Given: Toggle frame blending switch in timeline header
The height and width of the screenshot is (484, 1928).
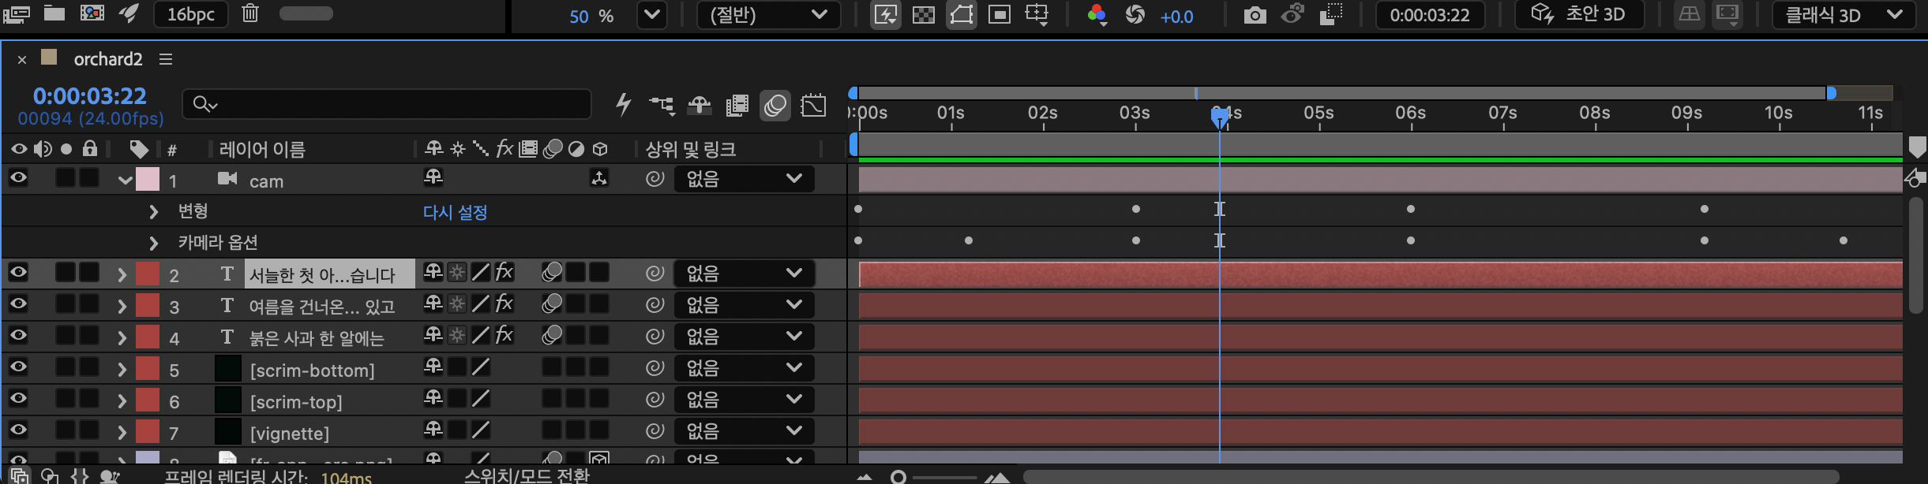Looking at the screenshot, I should 737,106.
